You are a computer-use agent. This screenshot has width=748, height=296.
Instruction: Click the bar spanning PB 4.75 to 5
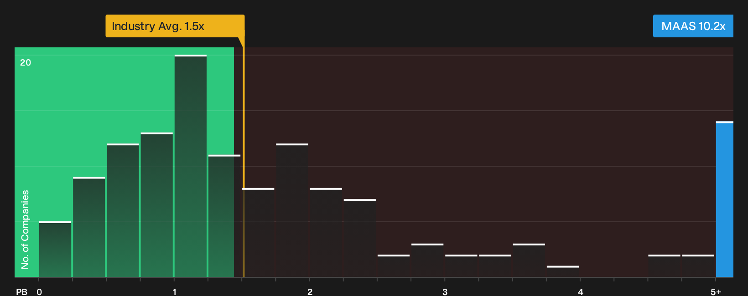pos(698,266)
